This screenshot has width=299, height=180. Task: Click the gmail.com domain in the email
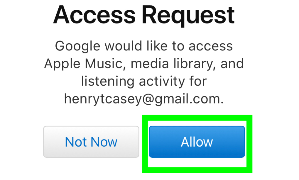pyautogui.click(x=189, y=99)
